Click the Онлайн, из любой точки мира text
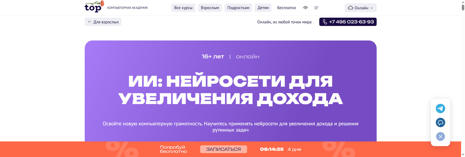The image size is (465, 157). [x=284, y=22]
